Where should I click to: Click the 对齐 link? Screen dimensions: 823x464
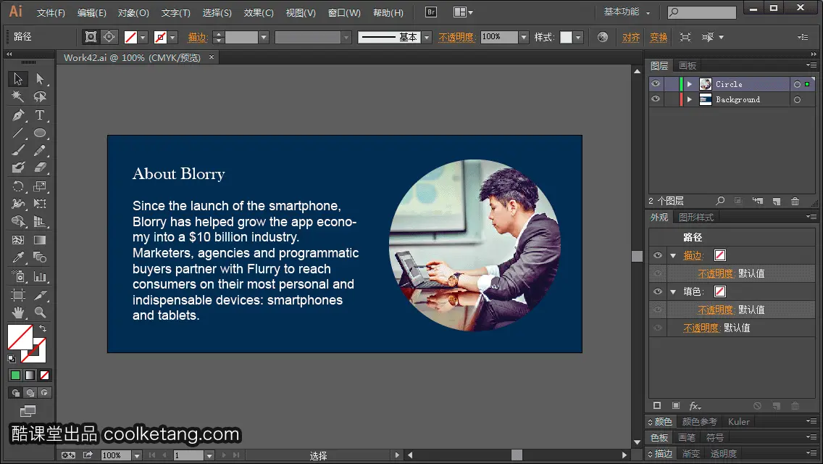[x=631, y=37]
